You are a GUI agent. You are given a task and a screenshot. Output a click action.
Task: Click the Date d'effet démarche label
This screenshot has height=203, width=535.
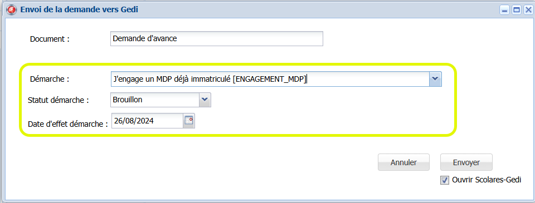click(68, 124)
